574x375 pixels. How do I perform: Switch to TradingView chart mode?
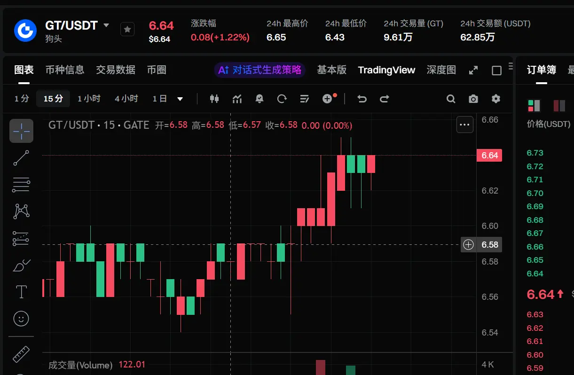point(386,70)
